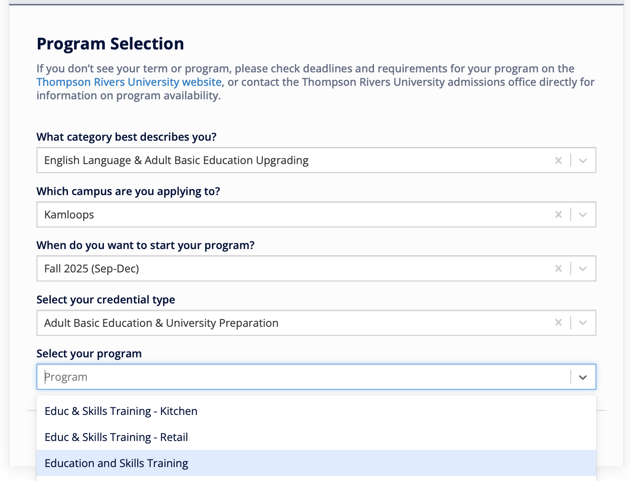Clear the Fall 2025 start term

click(558, 268)
